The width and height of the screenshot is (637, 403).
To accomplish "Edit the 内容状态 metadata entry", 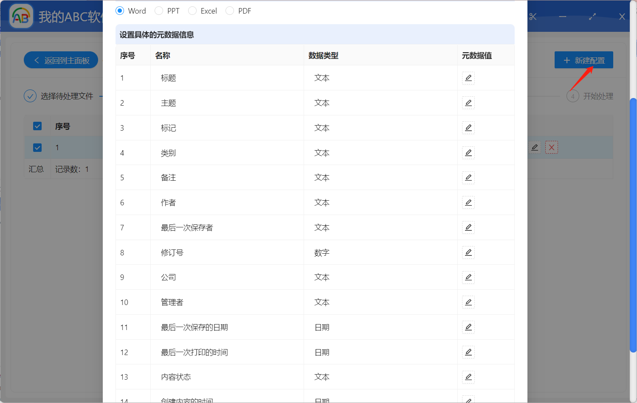I will pos(468,377).
